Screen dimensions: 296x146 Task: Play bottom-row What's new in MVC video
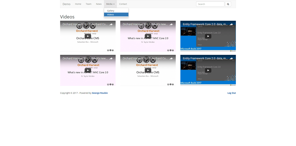[88, 70]
